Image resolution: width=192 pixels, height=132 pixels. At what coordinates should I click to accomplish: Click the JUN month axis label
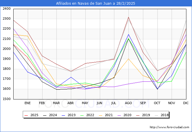click(100, 103)
